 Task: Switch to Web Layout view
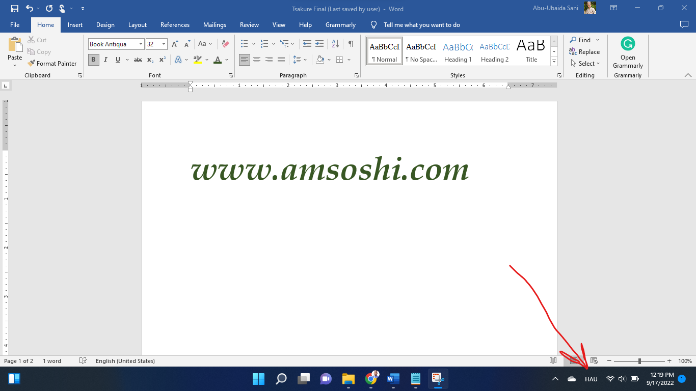coord(594,361)
